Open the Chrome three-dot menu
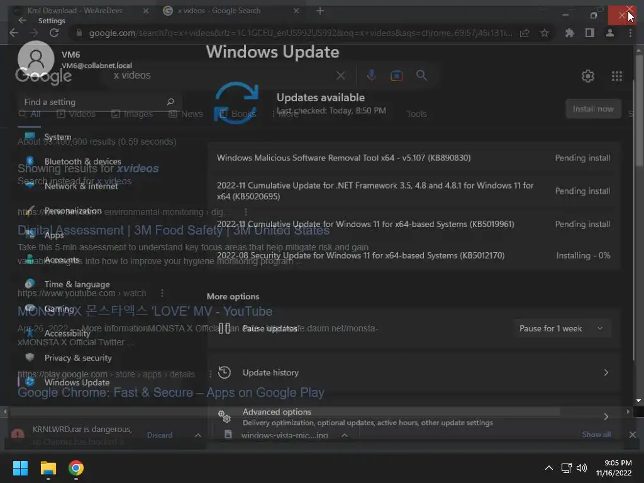Viewport: 644px width, 483px height. 630,33
